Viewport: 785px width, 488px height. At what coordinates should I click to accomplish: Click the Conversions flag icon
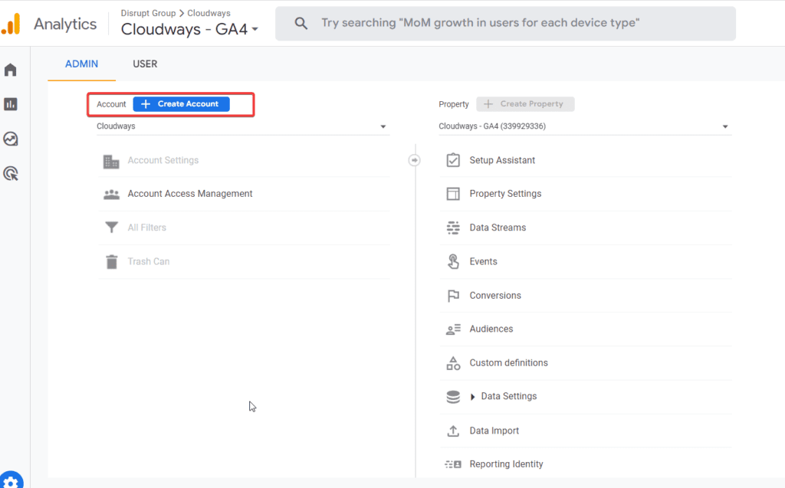coord(453,296)
